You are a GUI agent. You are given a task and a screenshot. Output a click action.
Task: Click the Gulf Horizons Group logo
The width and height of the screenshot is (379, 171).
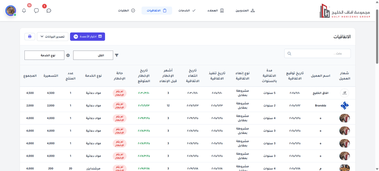click(x=345, y=11)
